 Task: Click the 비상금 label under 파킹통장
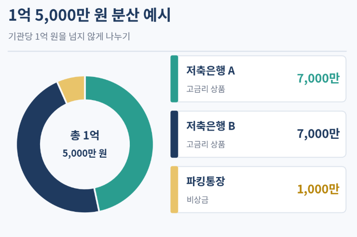coord(197,200)
